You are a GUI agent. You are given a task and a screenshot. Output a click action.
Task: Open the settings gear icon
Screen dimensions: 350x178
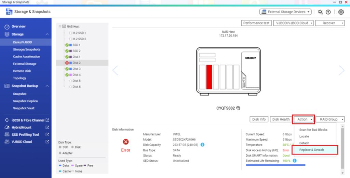341,12
